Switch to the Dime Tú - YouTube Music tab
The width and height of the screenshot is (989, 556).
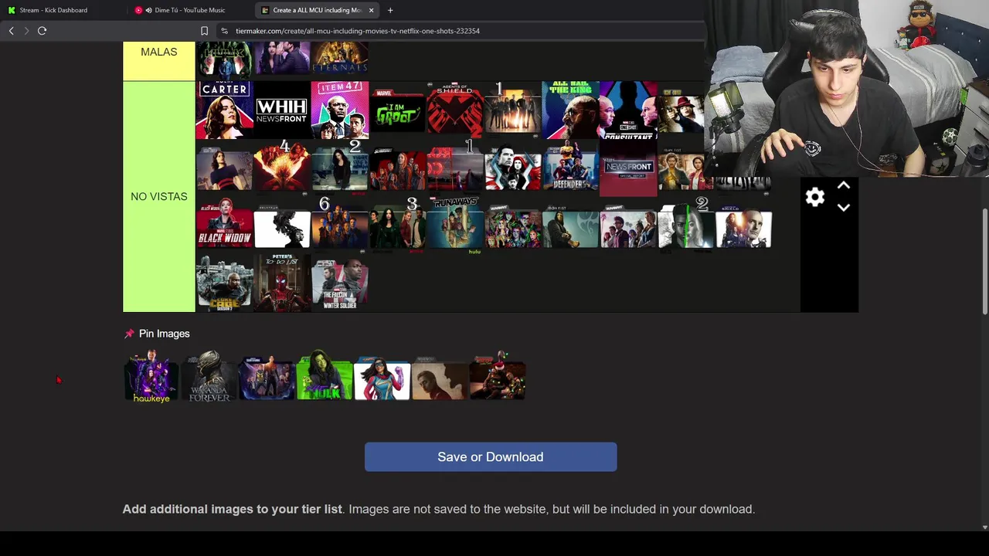click(x=189, y=10)
